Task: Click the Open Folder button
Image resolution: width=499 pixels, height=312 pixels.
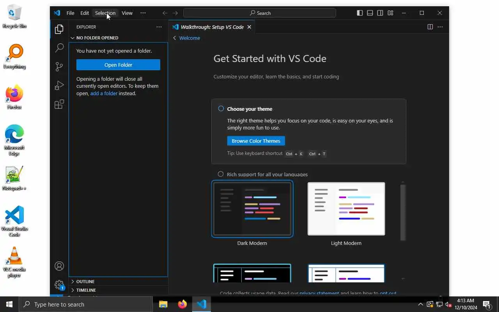Action: tap(118, 65)
